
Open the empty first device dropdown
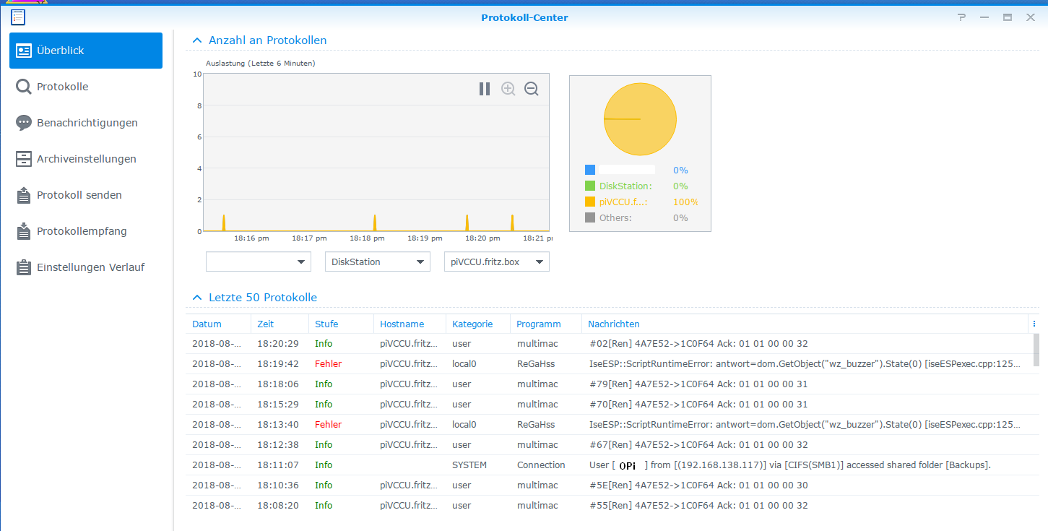coord(259,262)
